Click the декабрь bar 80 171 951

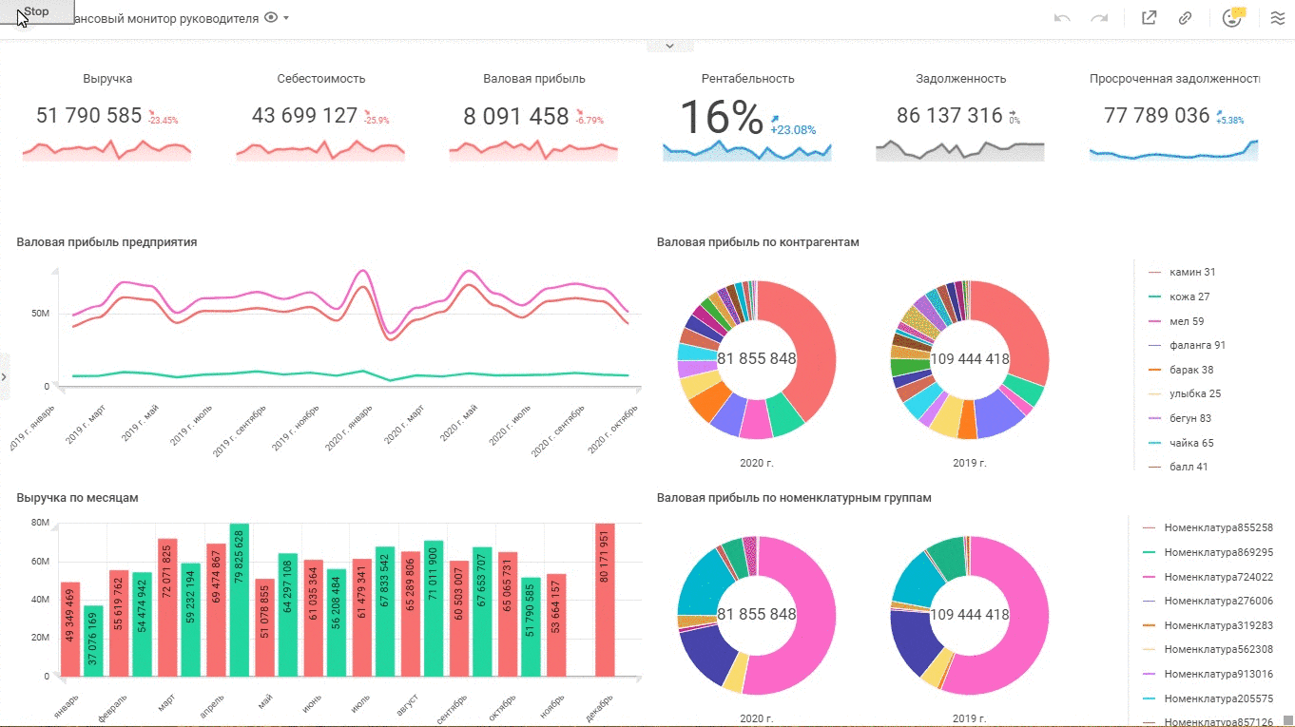(605, 600)
